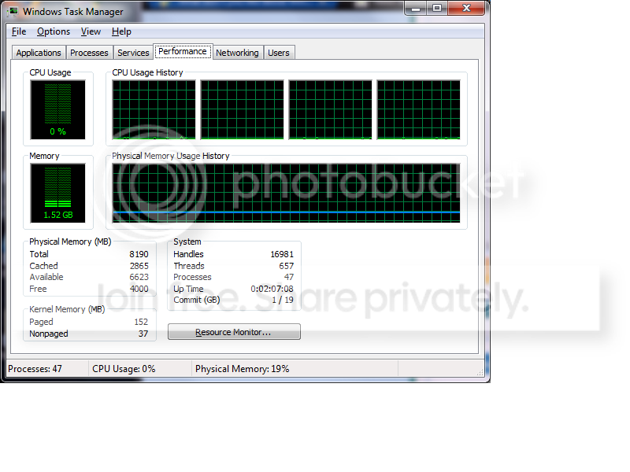Switch to the Applications tab
630x472 pixels.
coord(39,53)
